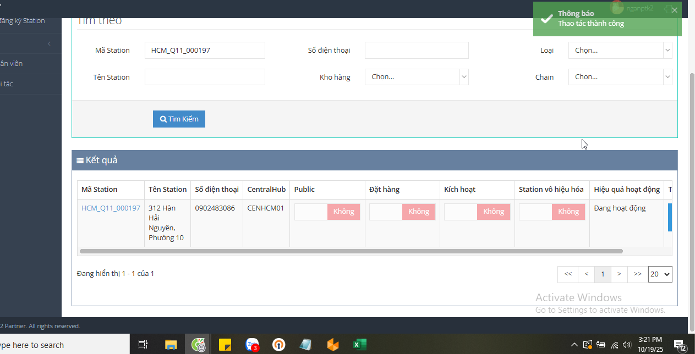
Task: Toggle the Public switch for HCM_Q11_000197
Action: pos(327,212)
